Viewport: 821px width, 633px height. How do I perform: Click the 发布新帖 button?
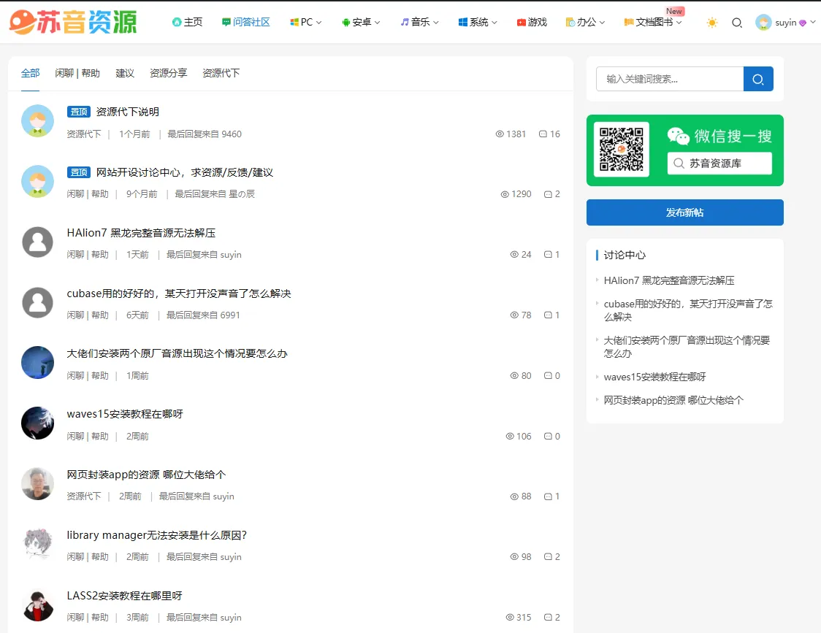point(684,212)
